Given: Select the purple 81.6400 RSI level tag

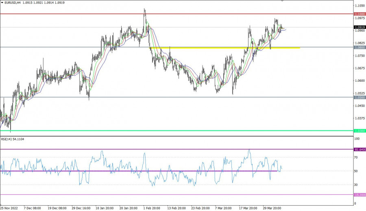Looking at the screenshot, I should (x=360, y=150).
